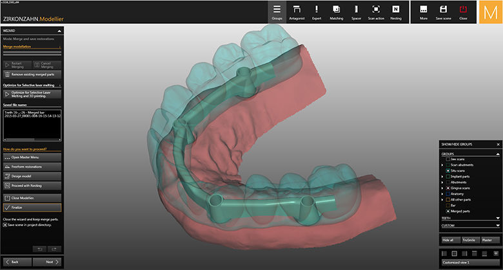Click the orange M logo tile
The height and width of the screenshot is (270, 503).
click(490, 12)
